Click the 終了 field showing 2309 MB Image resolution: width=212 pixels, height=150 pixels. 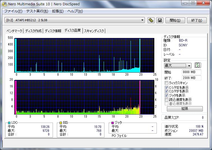(x=192, y=78)
